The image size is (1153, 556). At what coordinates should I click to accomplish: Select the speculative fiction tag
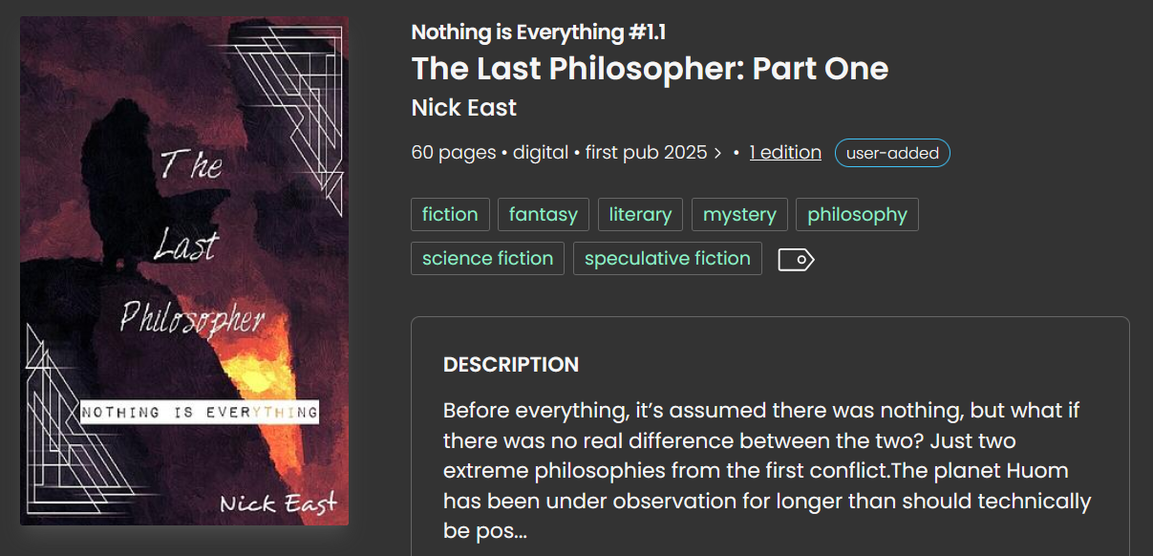click(667, 259)
